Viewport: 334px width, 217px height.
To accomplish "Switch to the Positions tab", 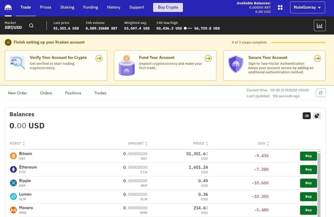I will [x=73, y=93].
